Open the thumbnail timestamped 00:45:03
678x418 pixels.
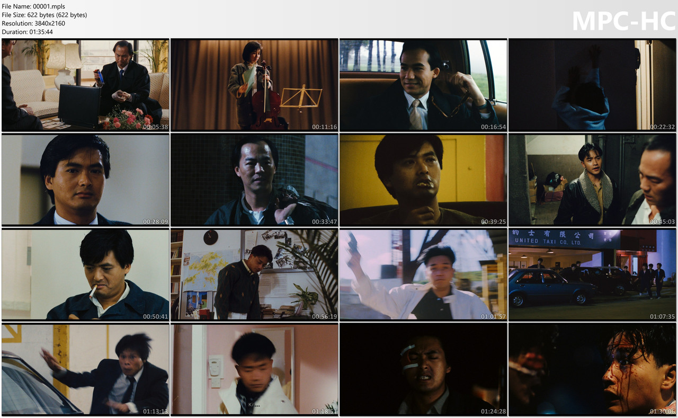coord(592,180)
